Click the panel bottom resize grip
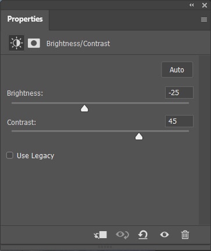The image size is (211, 251). click(105, 247)
